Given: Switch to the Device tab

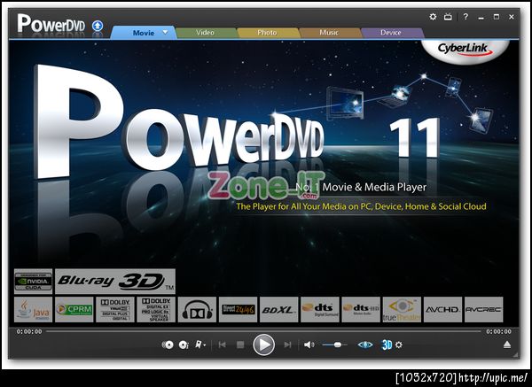Looking at the screenshot, I should (390, 33).
